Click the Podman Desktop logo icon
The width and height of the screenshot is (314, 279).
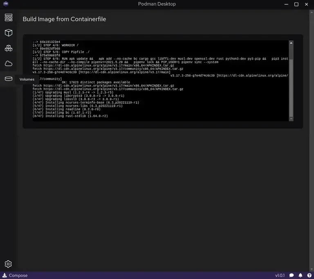pyautogui.click(x=6, y=4)
